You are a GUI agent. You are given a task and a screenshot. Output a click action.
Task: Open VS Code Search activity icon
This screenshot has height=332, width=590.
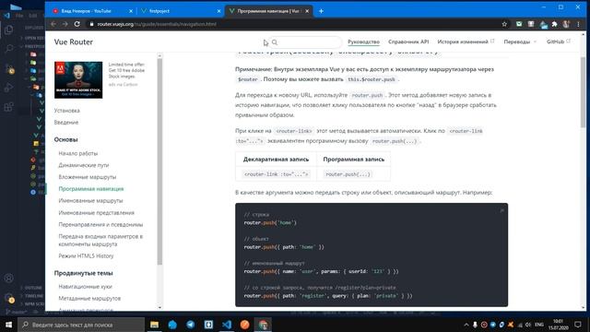click(8, 49)
